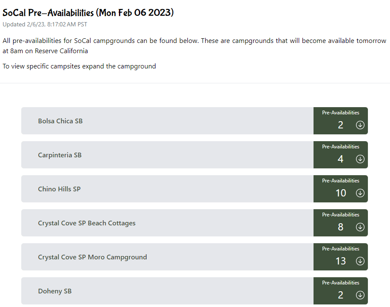The width and height of the screenshot is (390, 307).
Task: Click the down-arrow icon for Bolsa Chica SB
Action: point(360,125)
